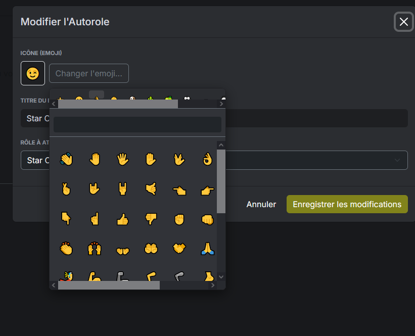
Task: Select the OK hand emoji
Action: coord(207,159)
